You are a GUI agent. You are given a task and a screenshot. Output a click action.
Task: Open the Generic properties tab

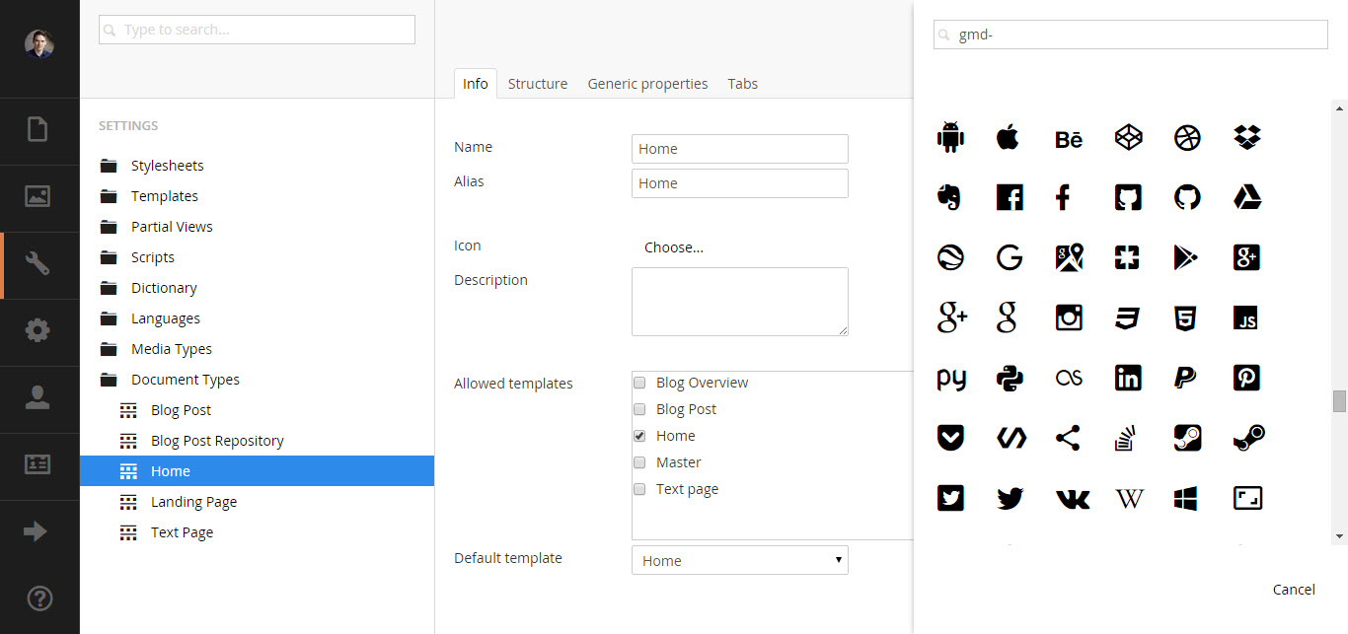pyautogui.click(x=647, y=84)
